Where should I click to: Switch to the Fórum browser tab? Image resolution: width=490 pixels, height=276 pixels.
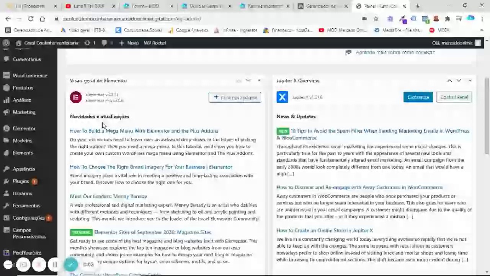point(147,6)
